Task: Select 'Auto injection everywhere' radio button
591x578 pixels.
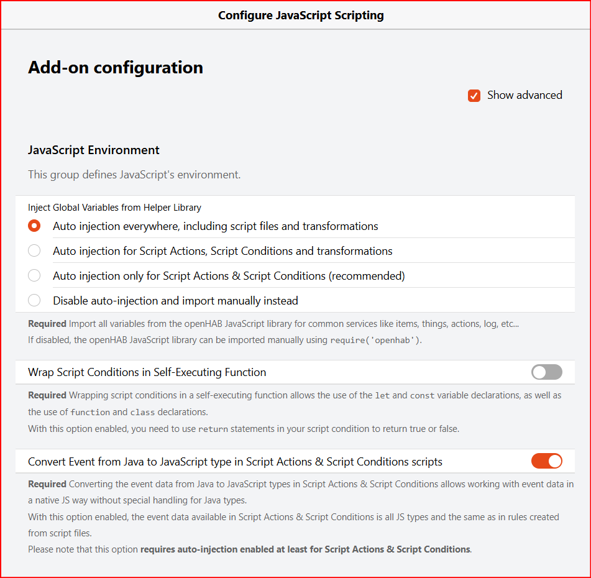Action: (34, 226)
